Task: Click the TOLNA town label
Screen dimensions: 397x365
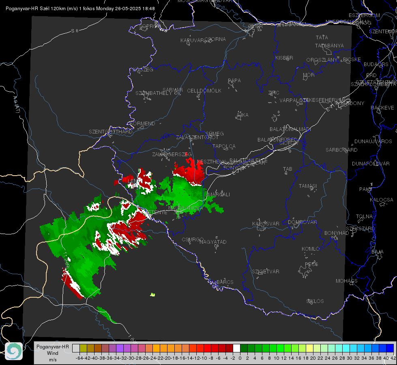Action: tap(364, 217)
